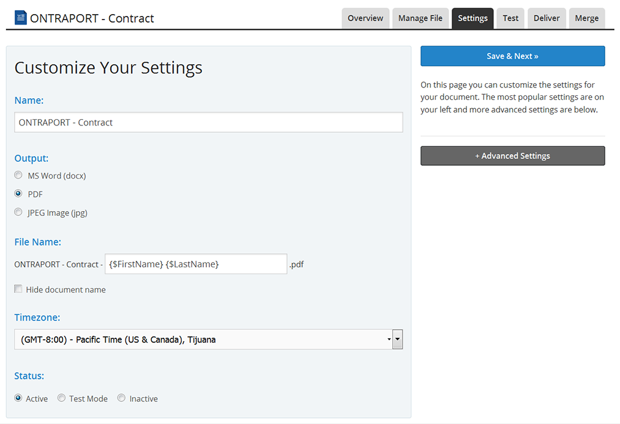Image resolution: width=620 pixels, height=424 pixels.
Task: Set status to Test Mode
Action: [62, 398]
